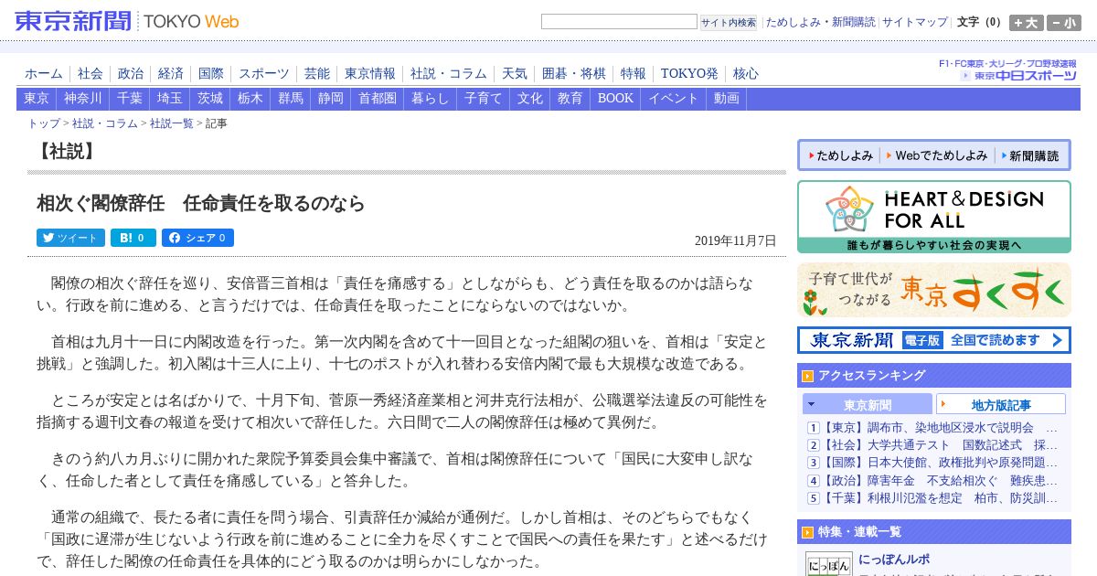Select 東京 in the regional subnav

coord(37,99)
